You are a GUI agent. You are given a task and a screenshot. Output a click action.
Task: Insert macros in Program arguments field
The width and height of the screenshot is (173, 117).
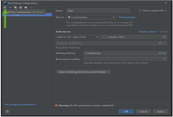pos(160,43)
